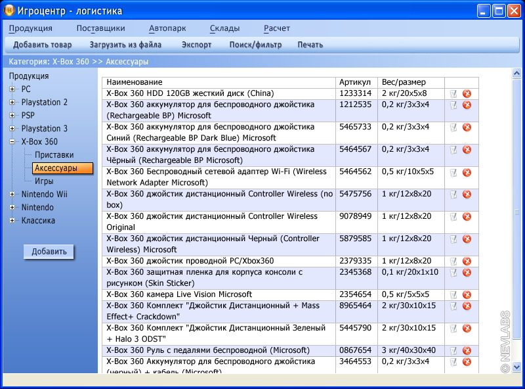This screenshot has height=389, width=525.
Task: Edit item with article 5475756
Action: pyautogui.click(x=453, y=194)
